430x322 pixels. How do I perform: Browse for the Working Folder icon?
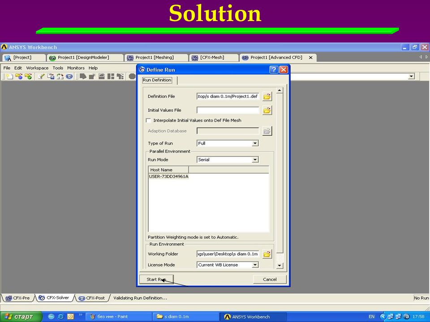tap(267, 254)
